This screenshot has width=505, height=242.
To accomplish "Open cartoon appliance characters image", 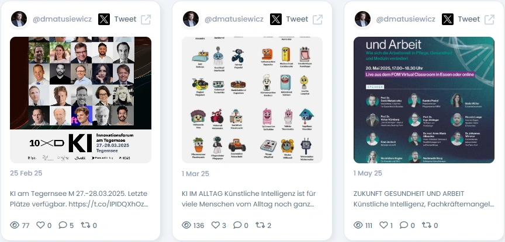I will click(252, 100).
